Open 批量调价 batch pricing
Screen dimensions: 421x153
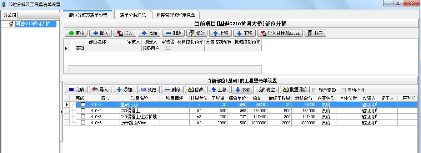295,90
